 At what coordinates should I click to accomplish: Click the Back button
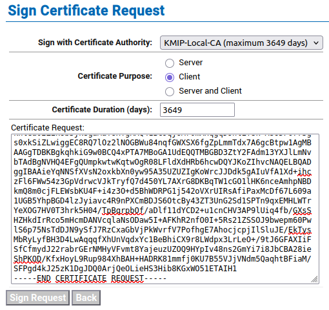(86, 298)
